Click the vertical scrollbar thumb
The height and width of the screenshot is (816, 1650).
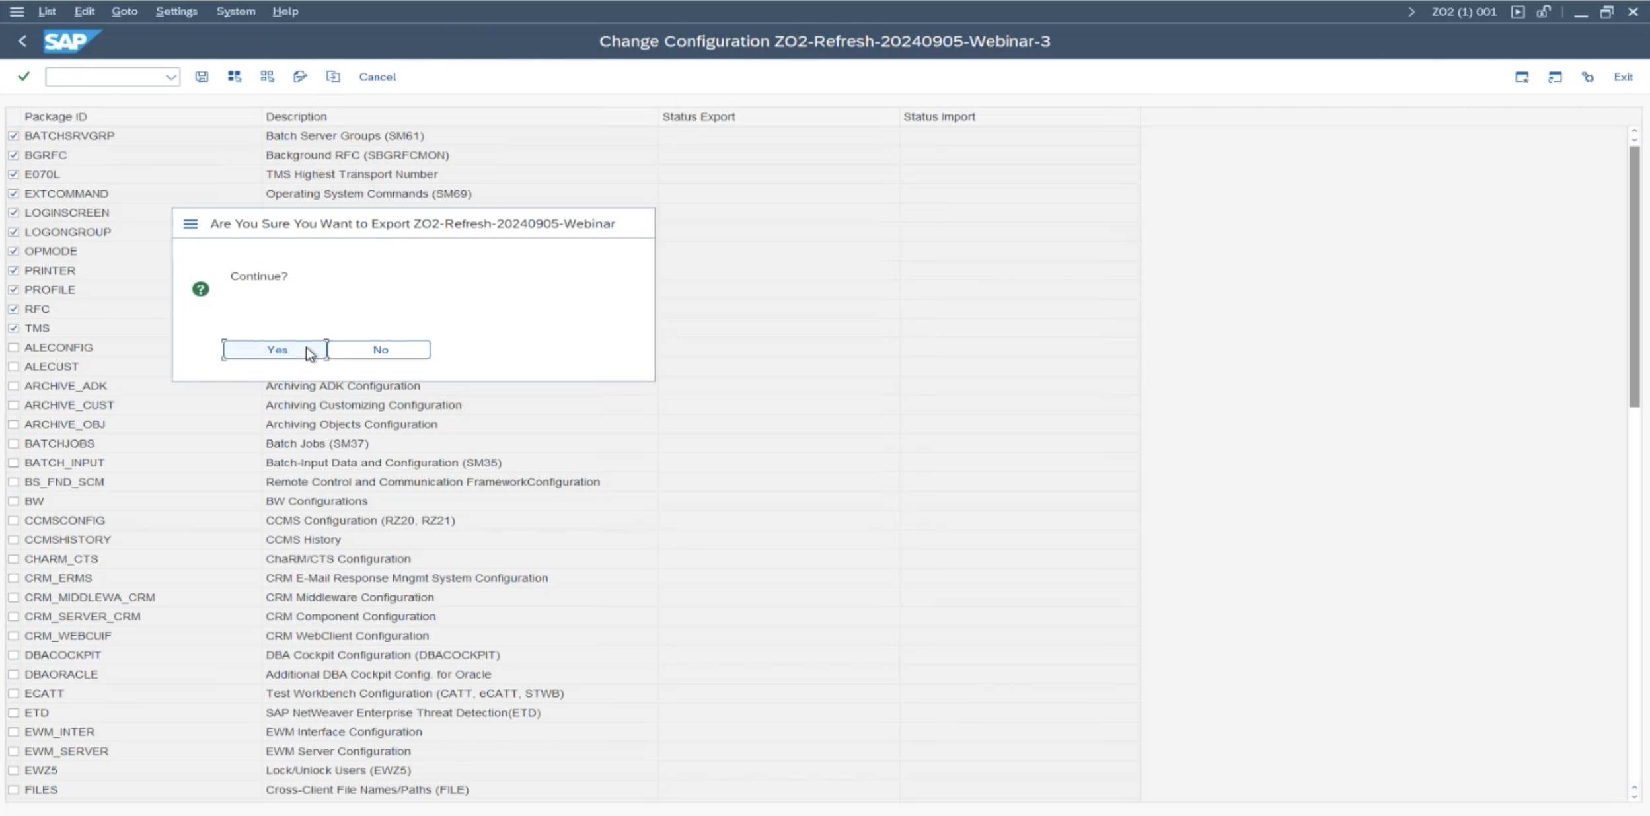(1634, 276)
